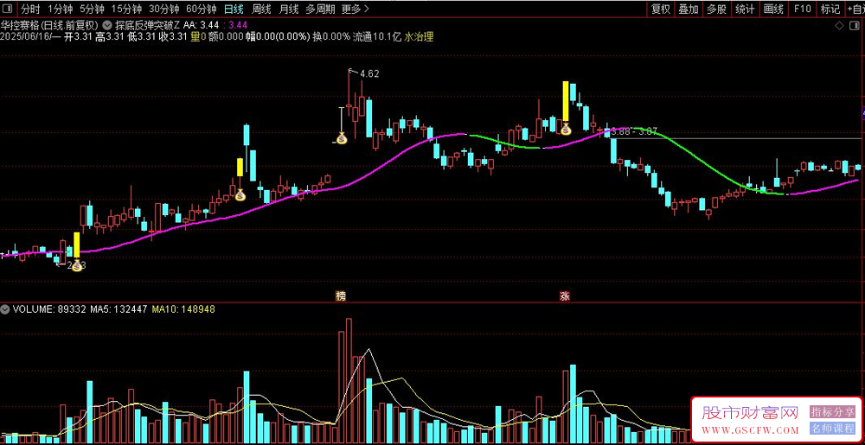Click the 叠加 overlay button
This screenshot has width=865, height=445.
coord(689,9)
